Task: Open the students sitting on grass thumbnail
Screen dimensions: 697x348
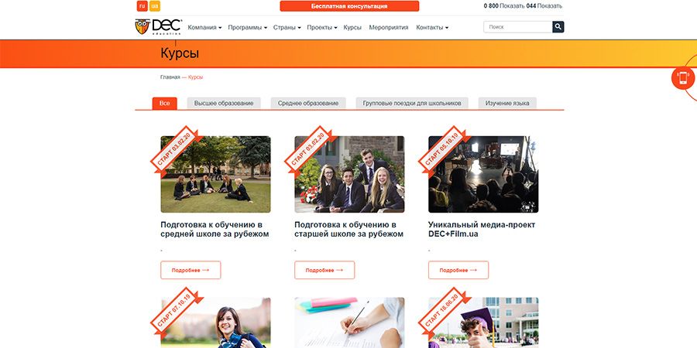Action: pos(215,175)
